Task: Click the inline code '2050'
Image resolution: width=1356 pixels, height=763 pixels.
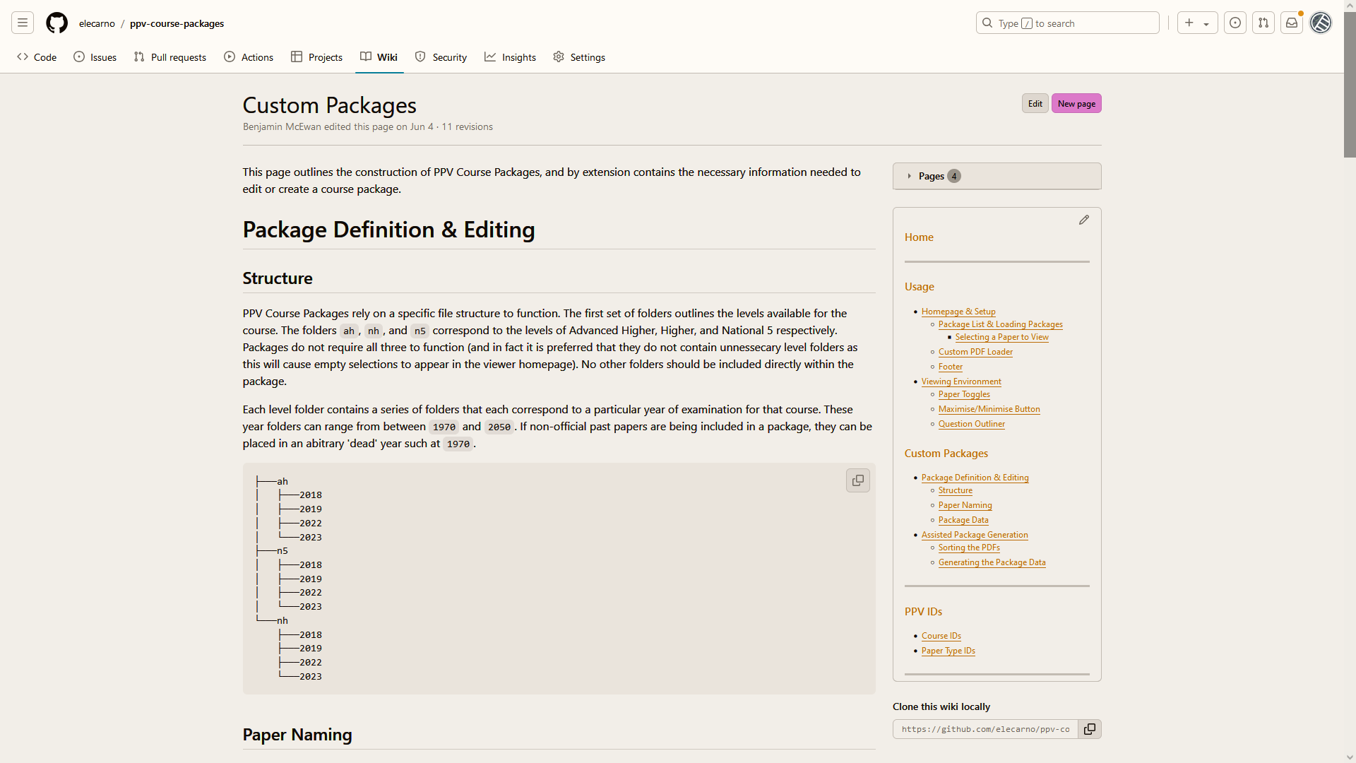Action: (x=499, y=427)
